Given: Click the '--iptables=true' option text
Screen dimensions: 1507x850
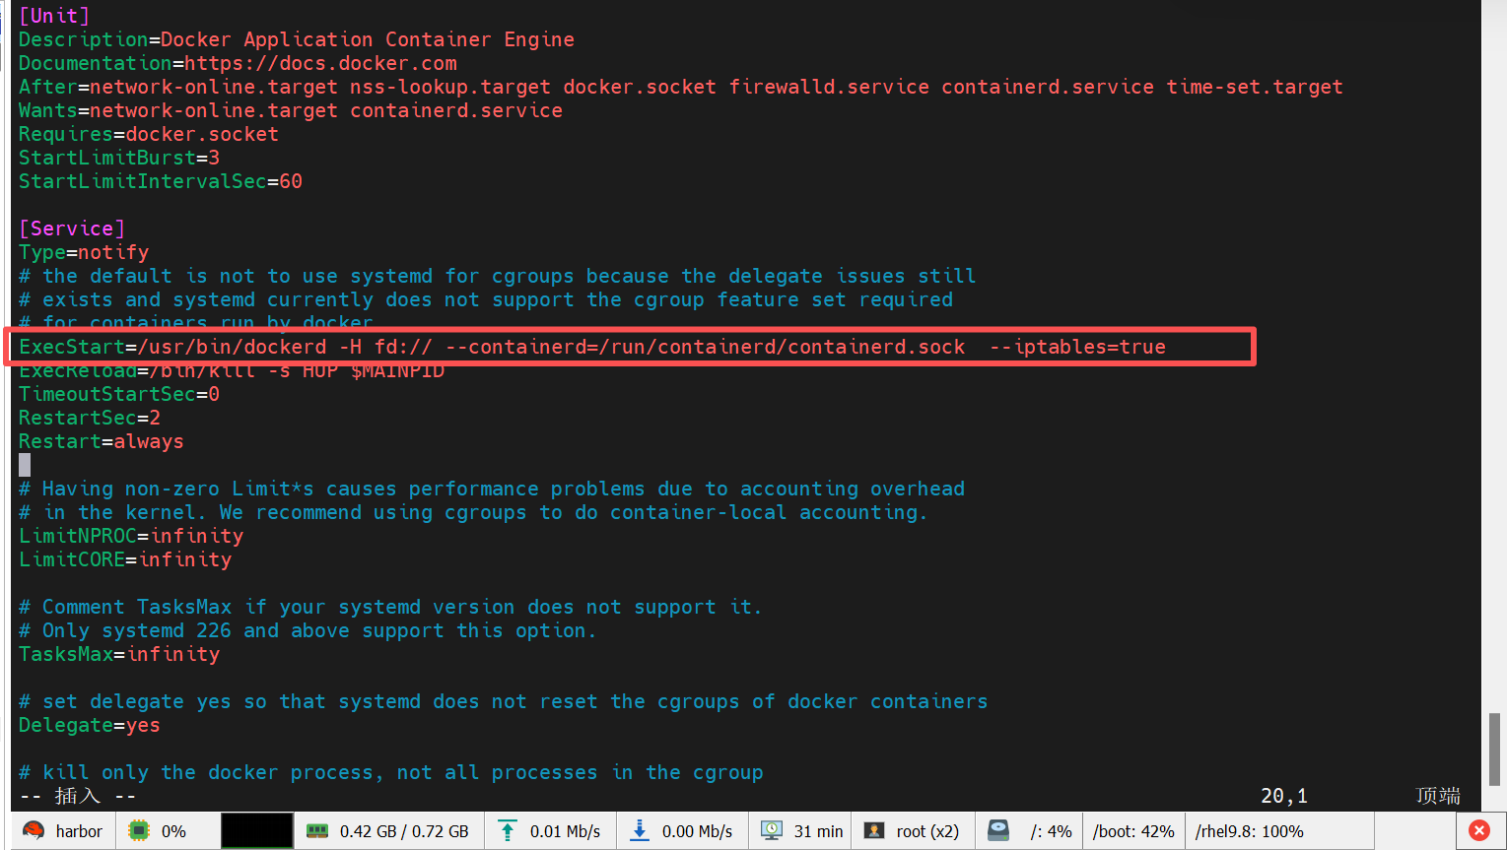Looking at the screenshot, I should pyautogui.click(x=1077, y=347).
